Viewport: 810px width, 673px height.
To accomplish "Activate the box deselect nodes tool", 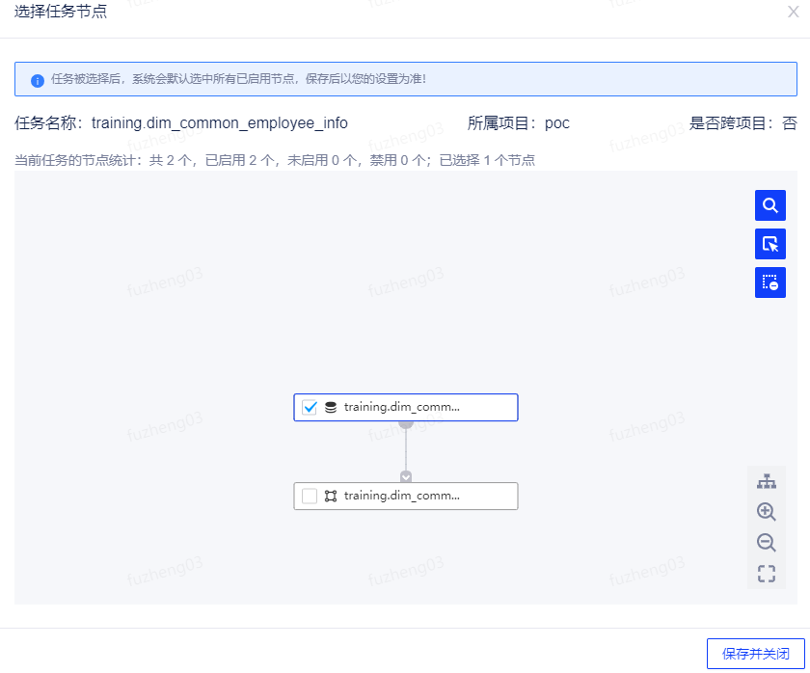I will tap(769, 283).
